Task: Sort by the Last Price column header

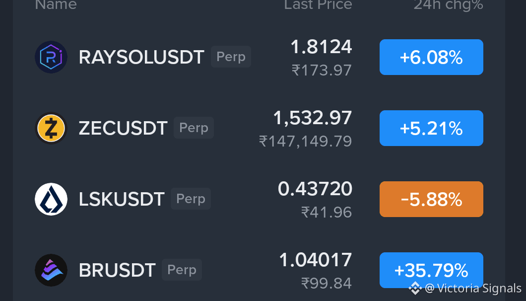Action: (318, 4)
